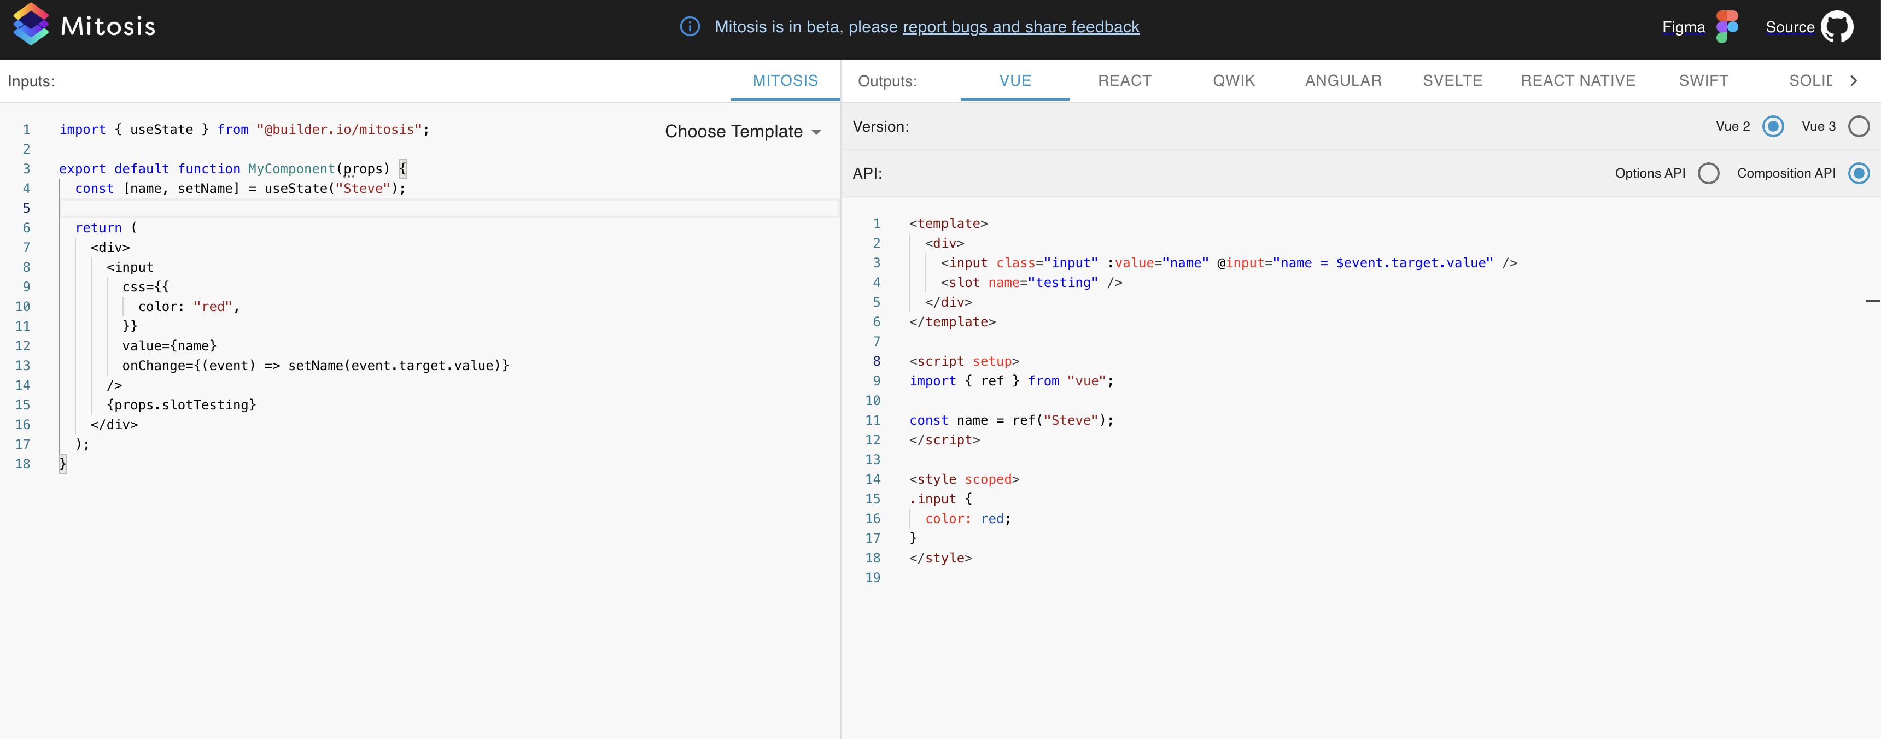Click the info icon next to the beta notice

click(x=690, y=26)
